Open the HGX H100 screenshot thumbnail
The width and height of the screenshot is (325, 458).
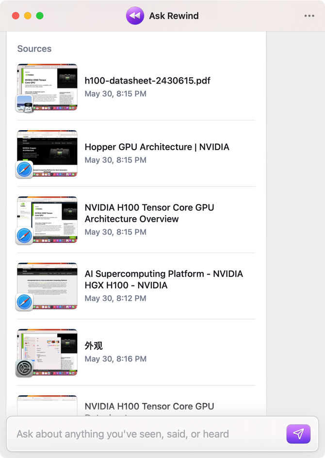[47, 286]
